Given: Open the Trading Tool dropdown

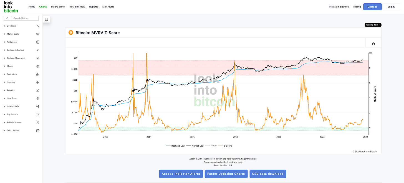Looking at the screenshot, I should 373,25.
